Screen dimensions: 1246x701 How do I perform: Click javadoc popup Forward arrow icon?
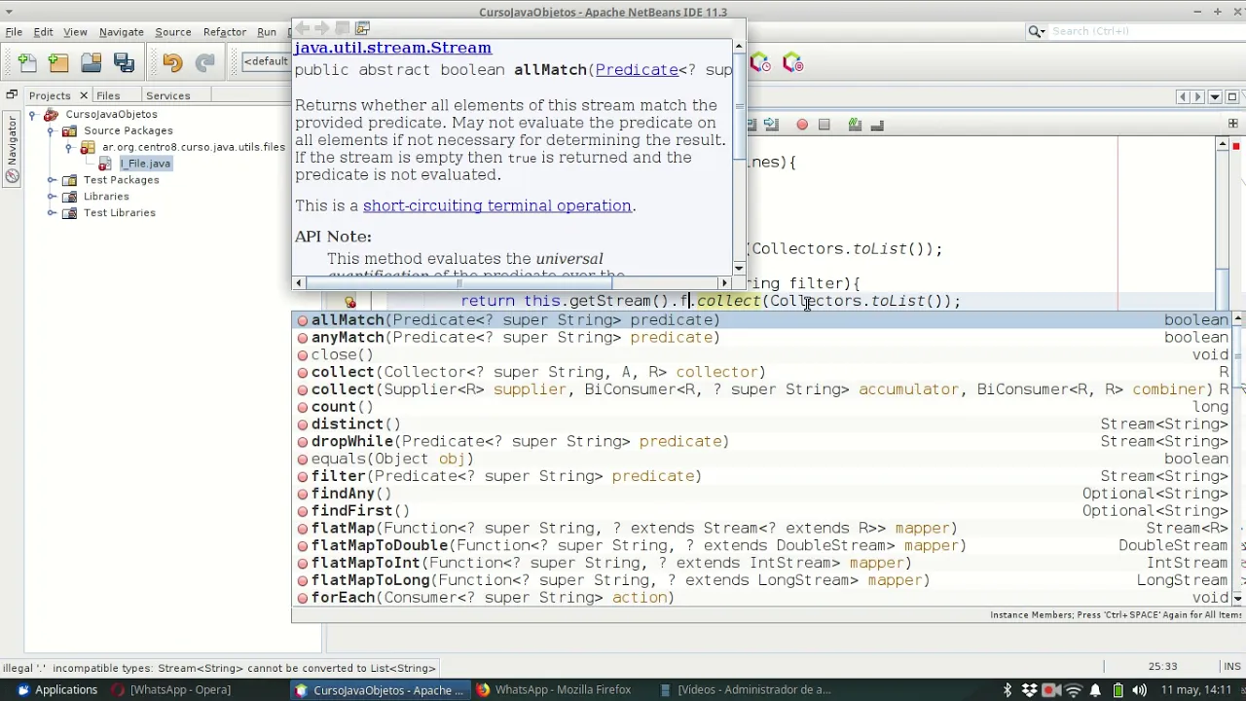[322, 28]
